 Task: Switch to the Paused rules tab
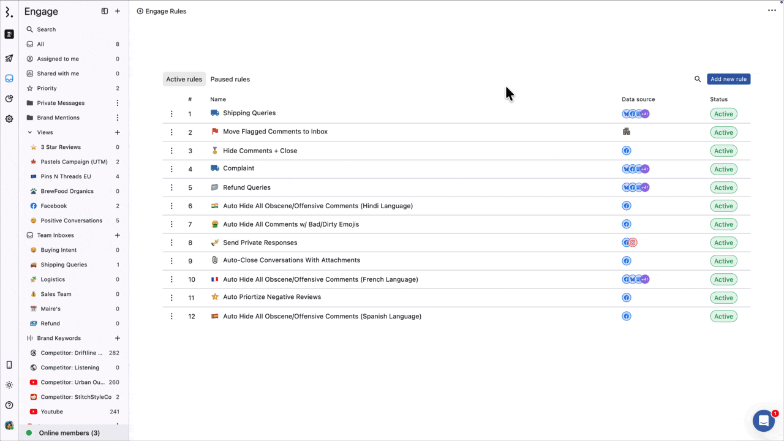point(230,79)
